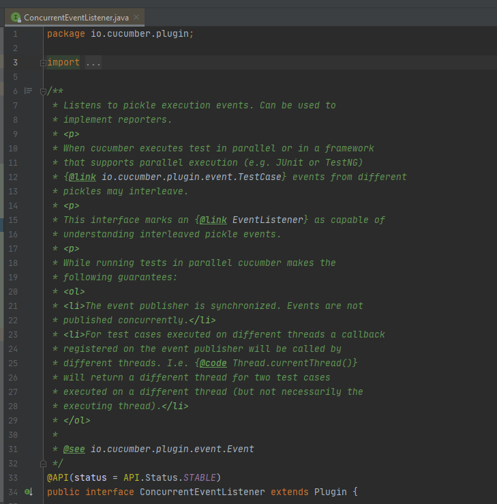The image size is (497, 504).
Task: Close the ConcurrentEventListener.java tab
Action: point(136,17)
